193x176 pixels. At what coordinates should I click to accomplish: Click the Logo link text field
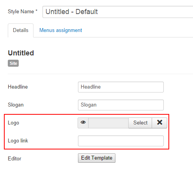click(121, 141)
